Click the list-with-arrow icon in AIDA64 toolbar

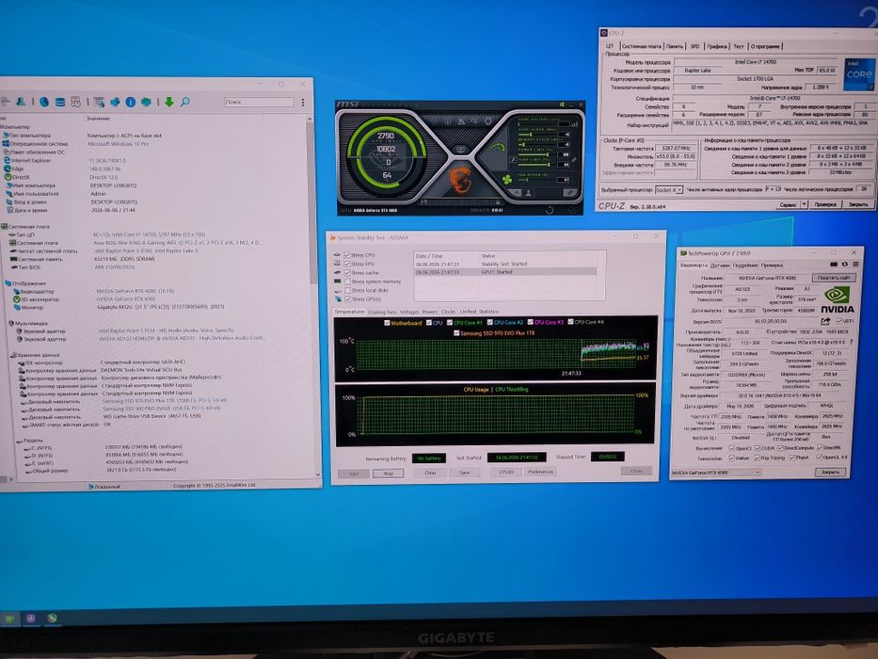pos(99,102)
